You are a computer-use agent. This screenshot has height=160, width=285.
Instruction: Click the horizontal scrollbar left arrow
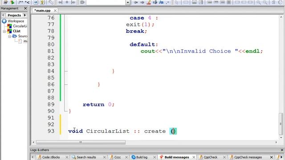(33, 142)
